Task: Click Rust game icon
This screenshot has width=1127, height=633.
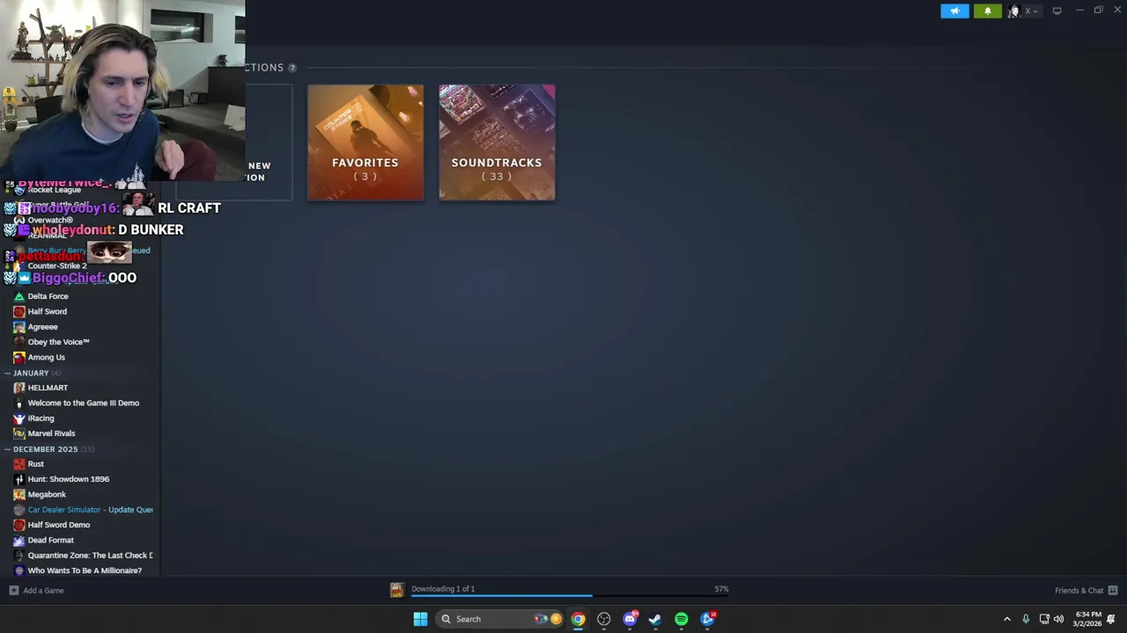Action: tap(19, 464)
